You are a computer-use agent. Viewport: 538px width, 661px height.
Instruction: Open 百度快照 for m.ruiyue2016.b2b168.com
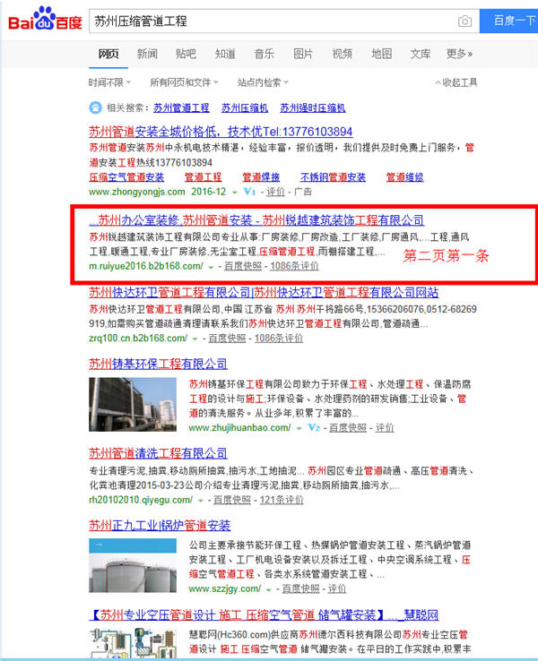pyautogui.click(x=243, y=266)
